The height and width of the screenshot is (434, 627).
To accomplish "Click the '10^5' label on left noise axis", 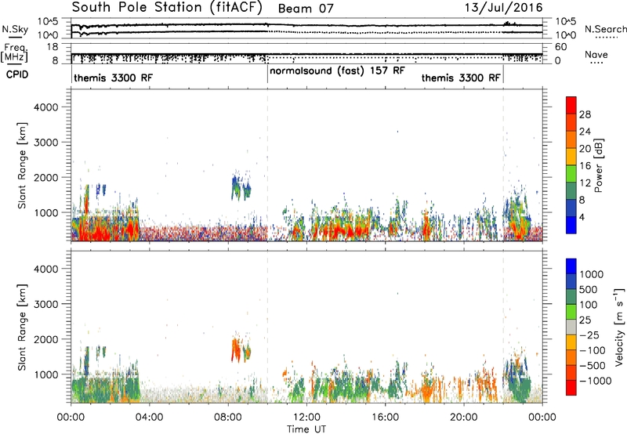I will pyautogui.click(x=48, y=22).
